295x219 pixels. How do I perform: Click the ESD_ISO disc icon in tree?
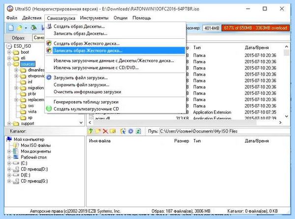point(9,46)
